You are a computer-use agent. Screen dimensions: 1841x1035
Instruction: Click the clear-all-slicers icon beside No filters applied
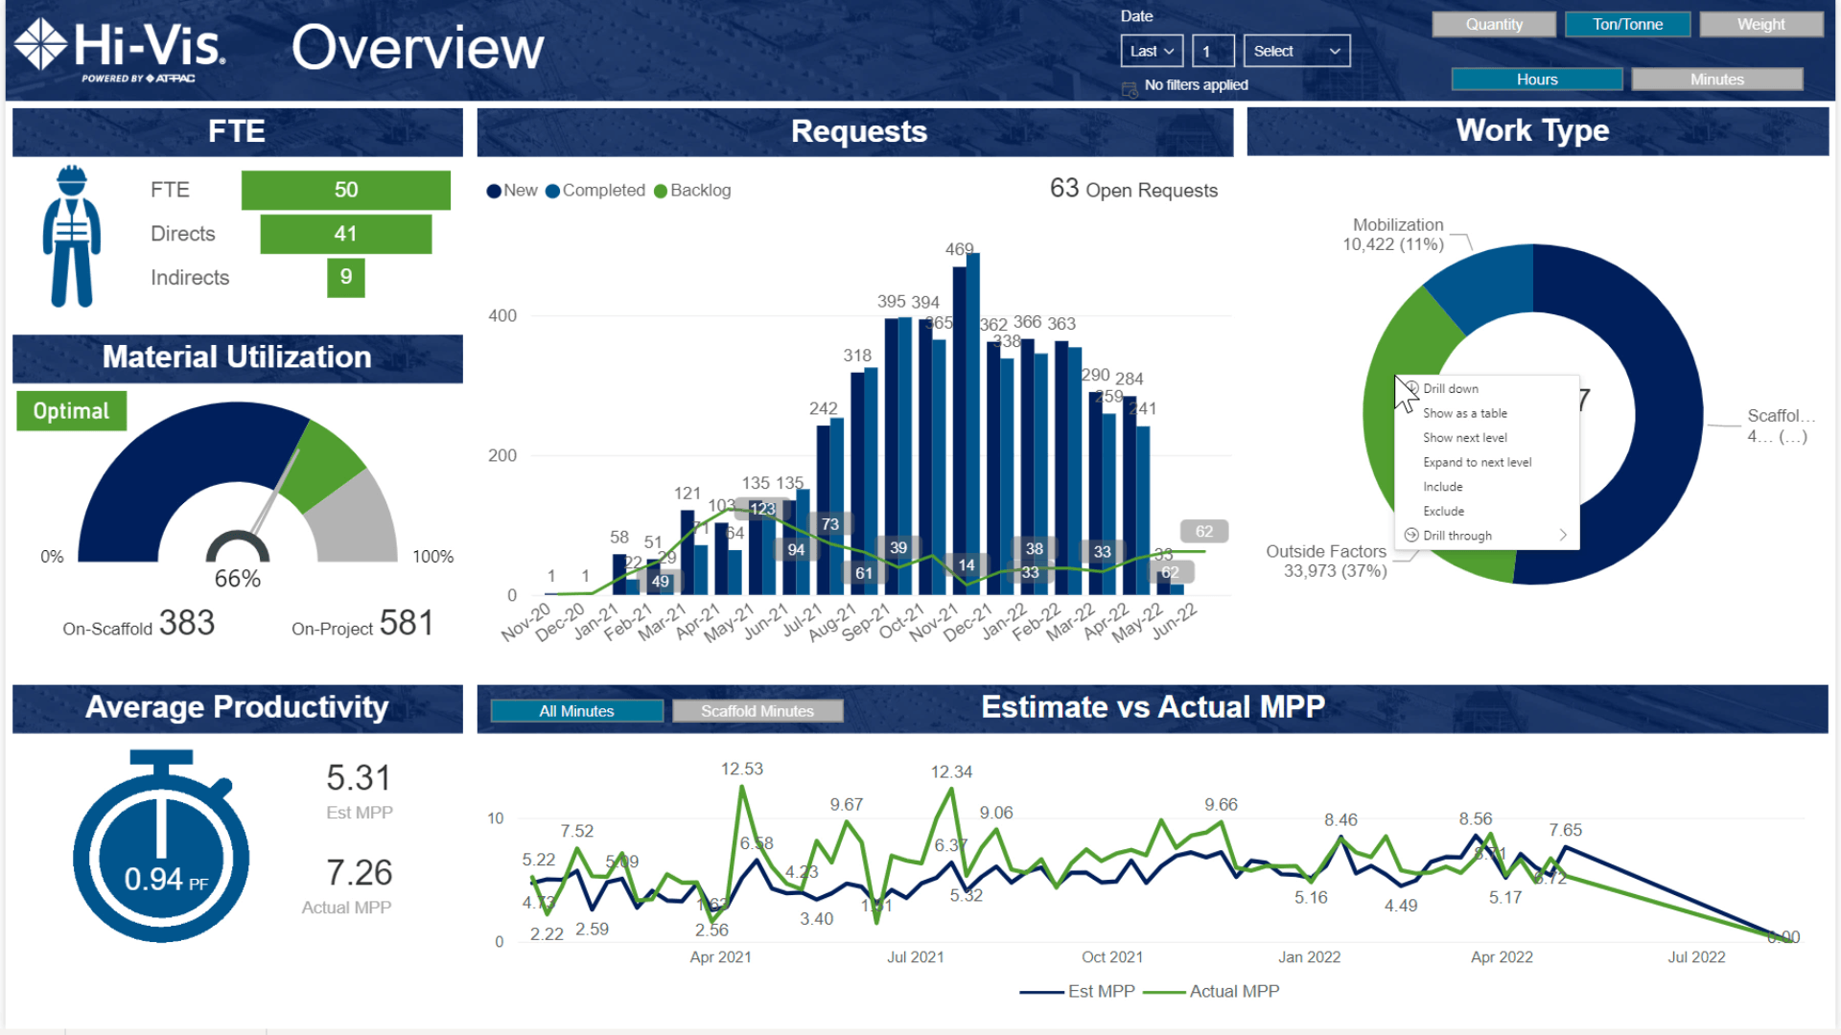click(x=1130, y=86)
